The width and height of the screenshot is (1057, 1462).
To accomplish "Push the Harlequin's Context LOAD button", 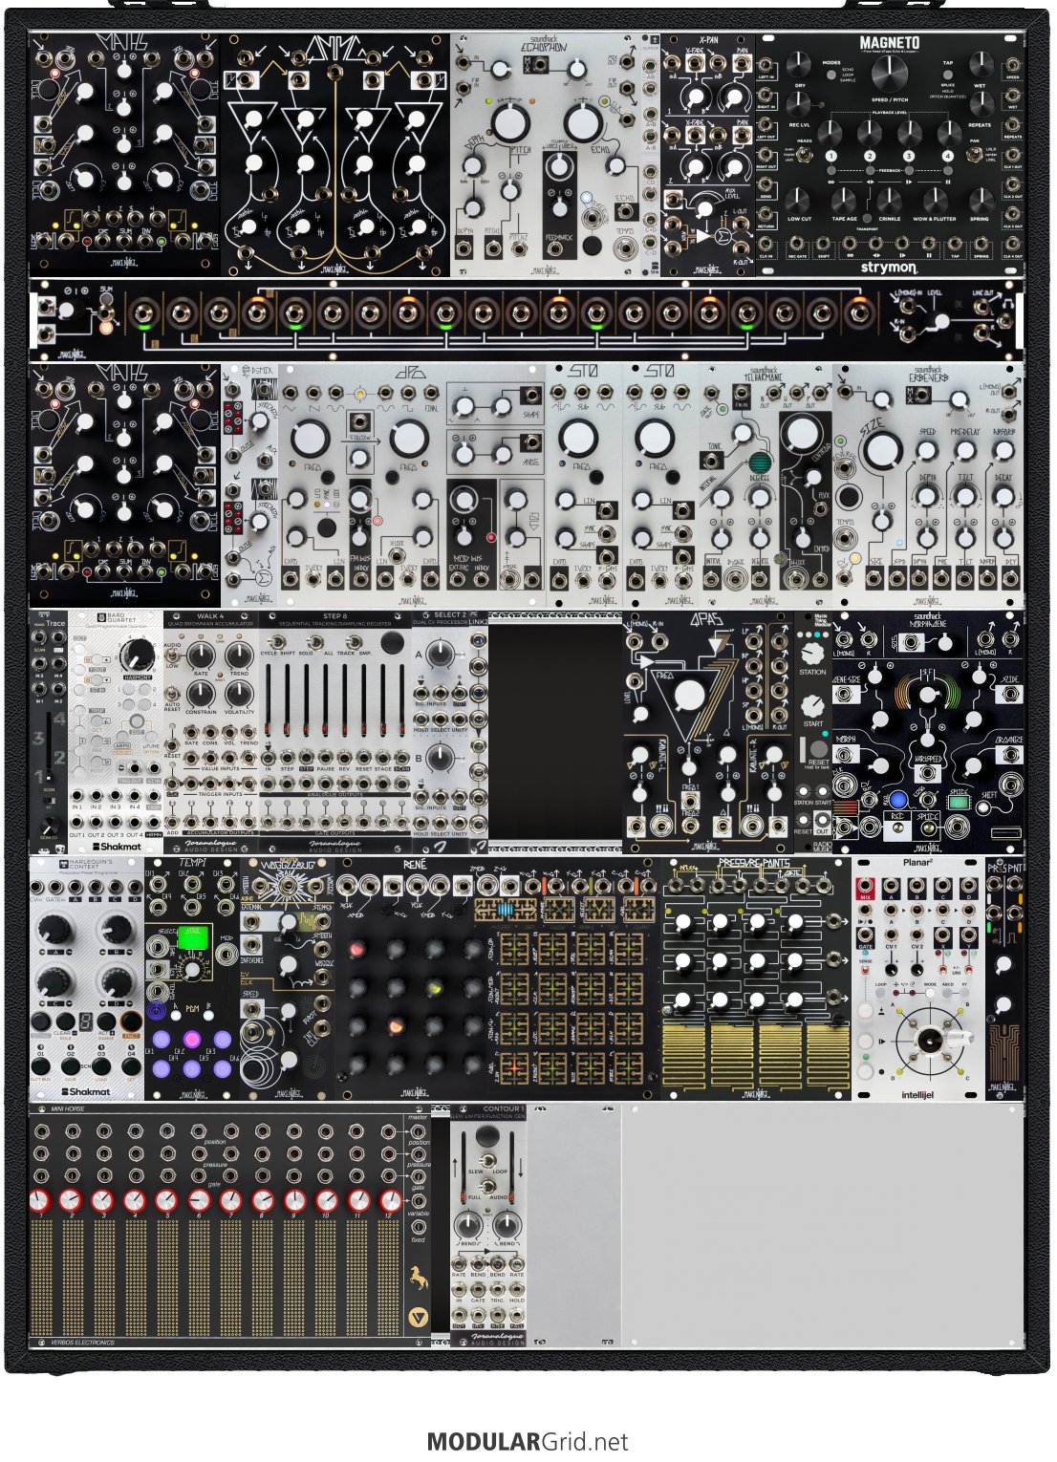I will tap(100, 1068).
